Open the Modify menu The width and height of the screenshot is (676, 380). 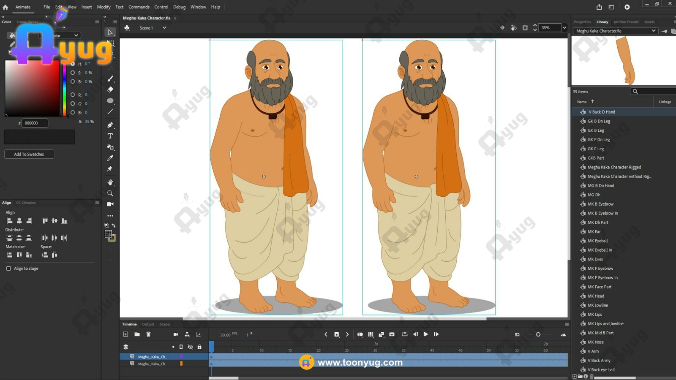pos(104,7)
